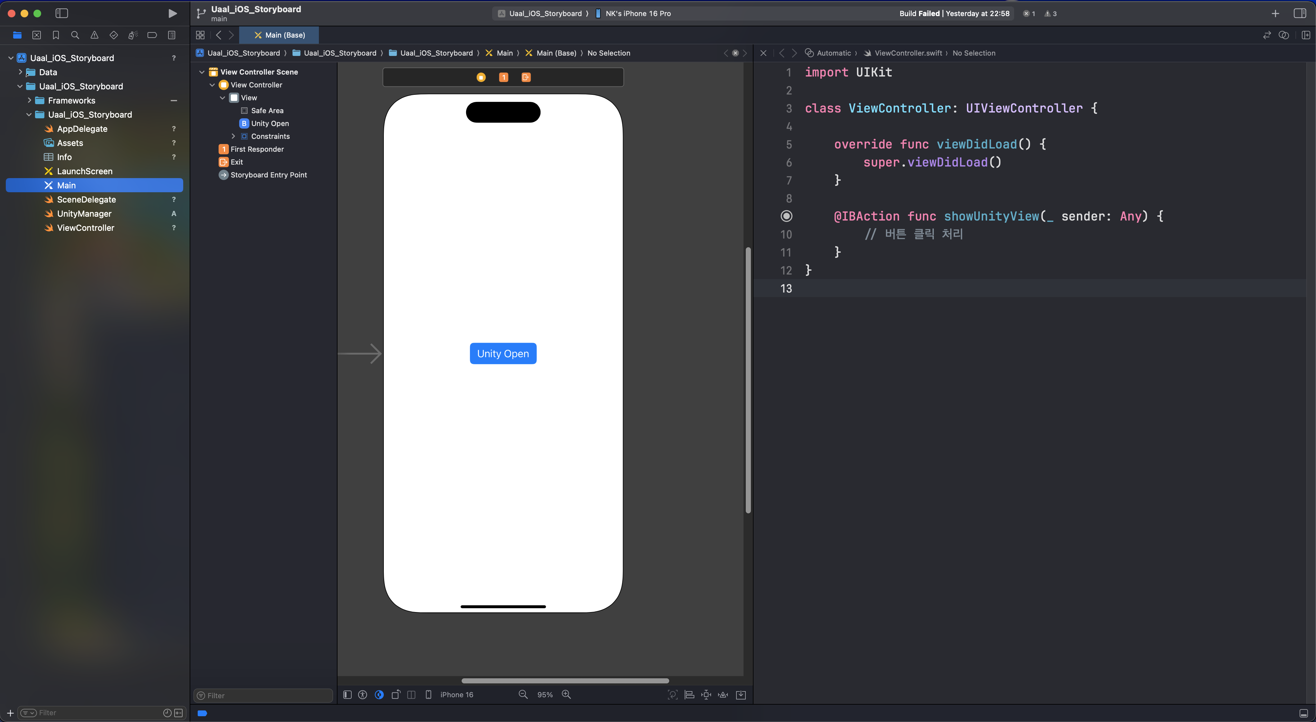The image size is (1316, 722).
Task: Click the Embed In icon on canvas bar
Action: (x=741, y=694)
